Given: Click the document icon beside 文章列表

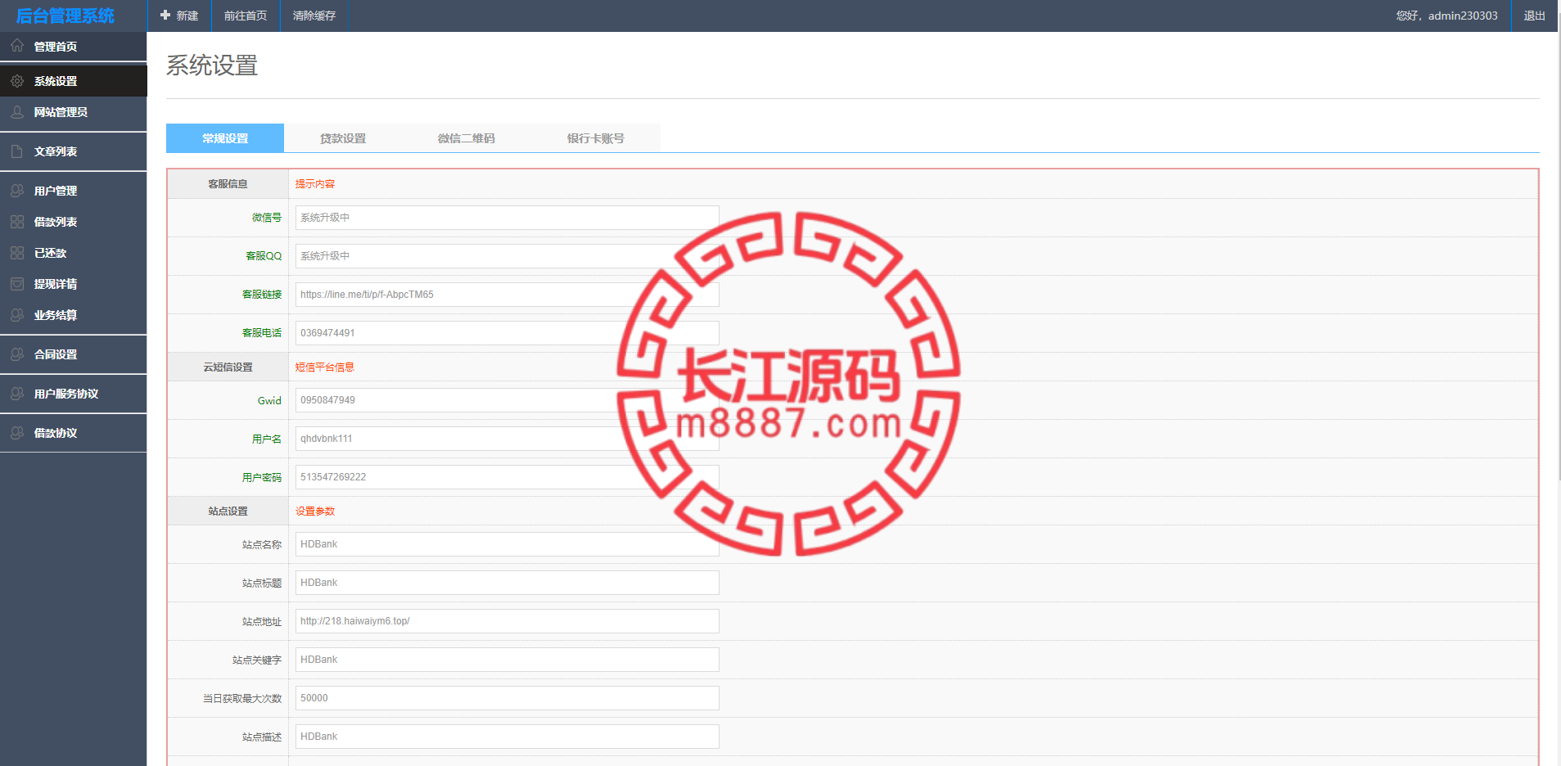Looking at the screenshot, I should point(17,151).
